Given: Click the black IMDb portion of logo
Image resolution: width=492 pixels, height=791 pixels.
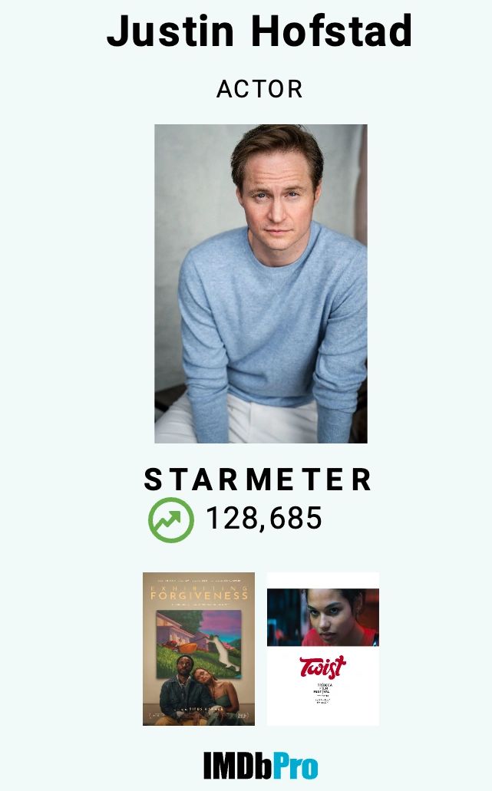Looking at the screenshot, I should point(238,765).
